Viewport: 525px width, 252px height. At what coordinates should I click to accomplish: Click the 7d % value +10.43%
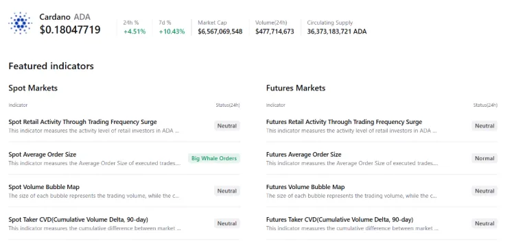pyautogui.click(x=172, y=32)
